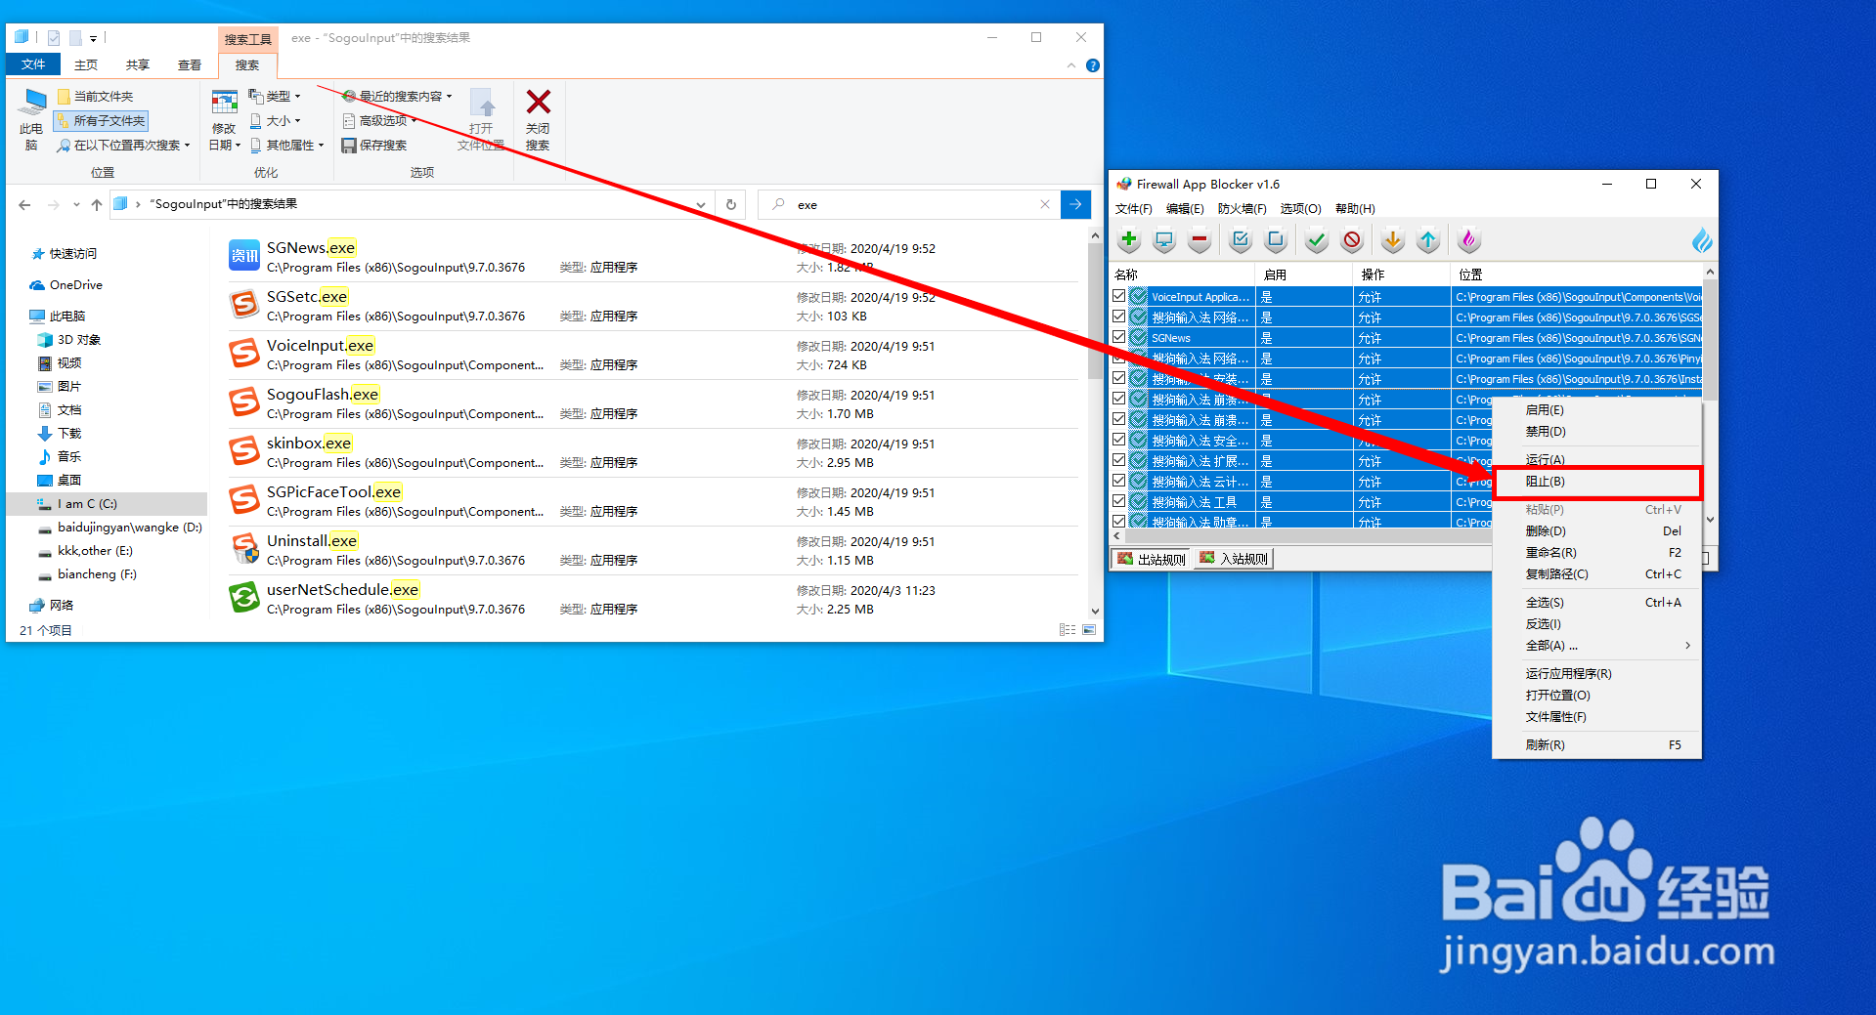Choose 禁用(D) from the context menu
The image size is (1876, 1015).
1597,432
